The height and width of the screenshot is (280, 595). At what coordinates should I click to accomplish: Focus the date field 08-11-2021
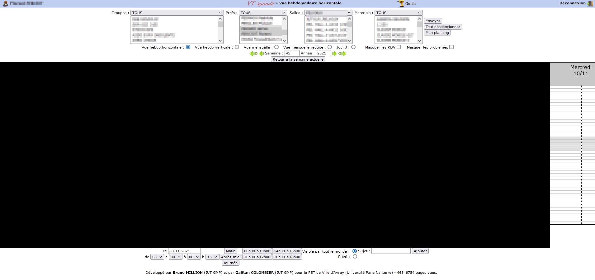point(184,251)
